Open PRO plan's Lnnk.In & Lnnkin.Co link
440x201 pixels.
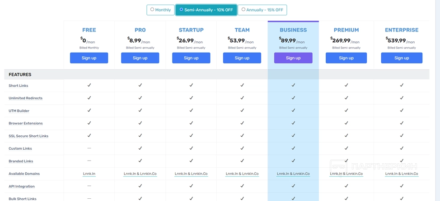click(140, 174)
